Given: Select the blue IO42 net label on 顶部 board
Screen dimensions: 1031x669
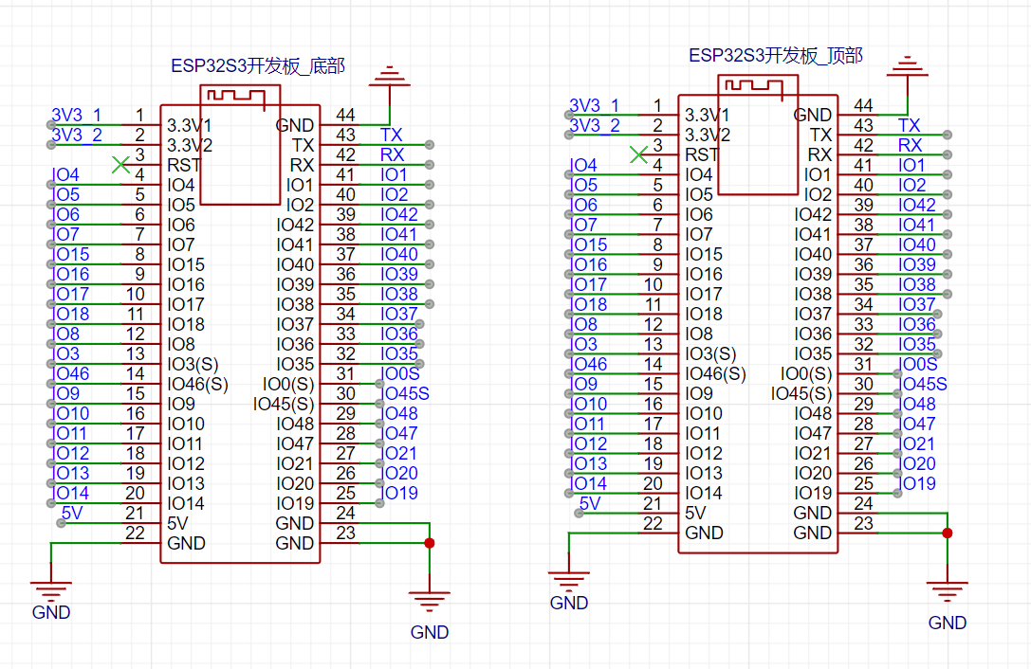Looking at the screenshot, I should 917,205.
